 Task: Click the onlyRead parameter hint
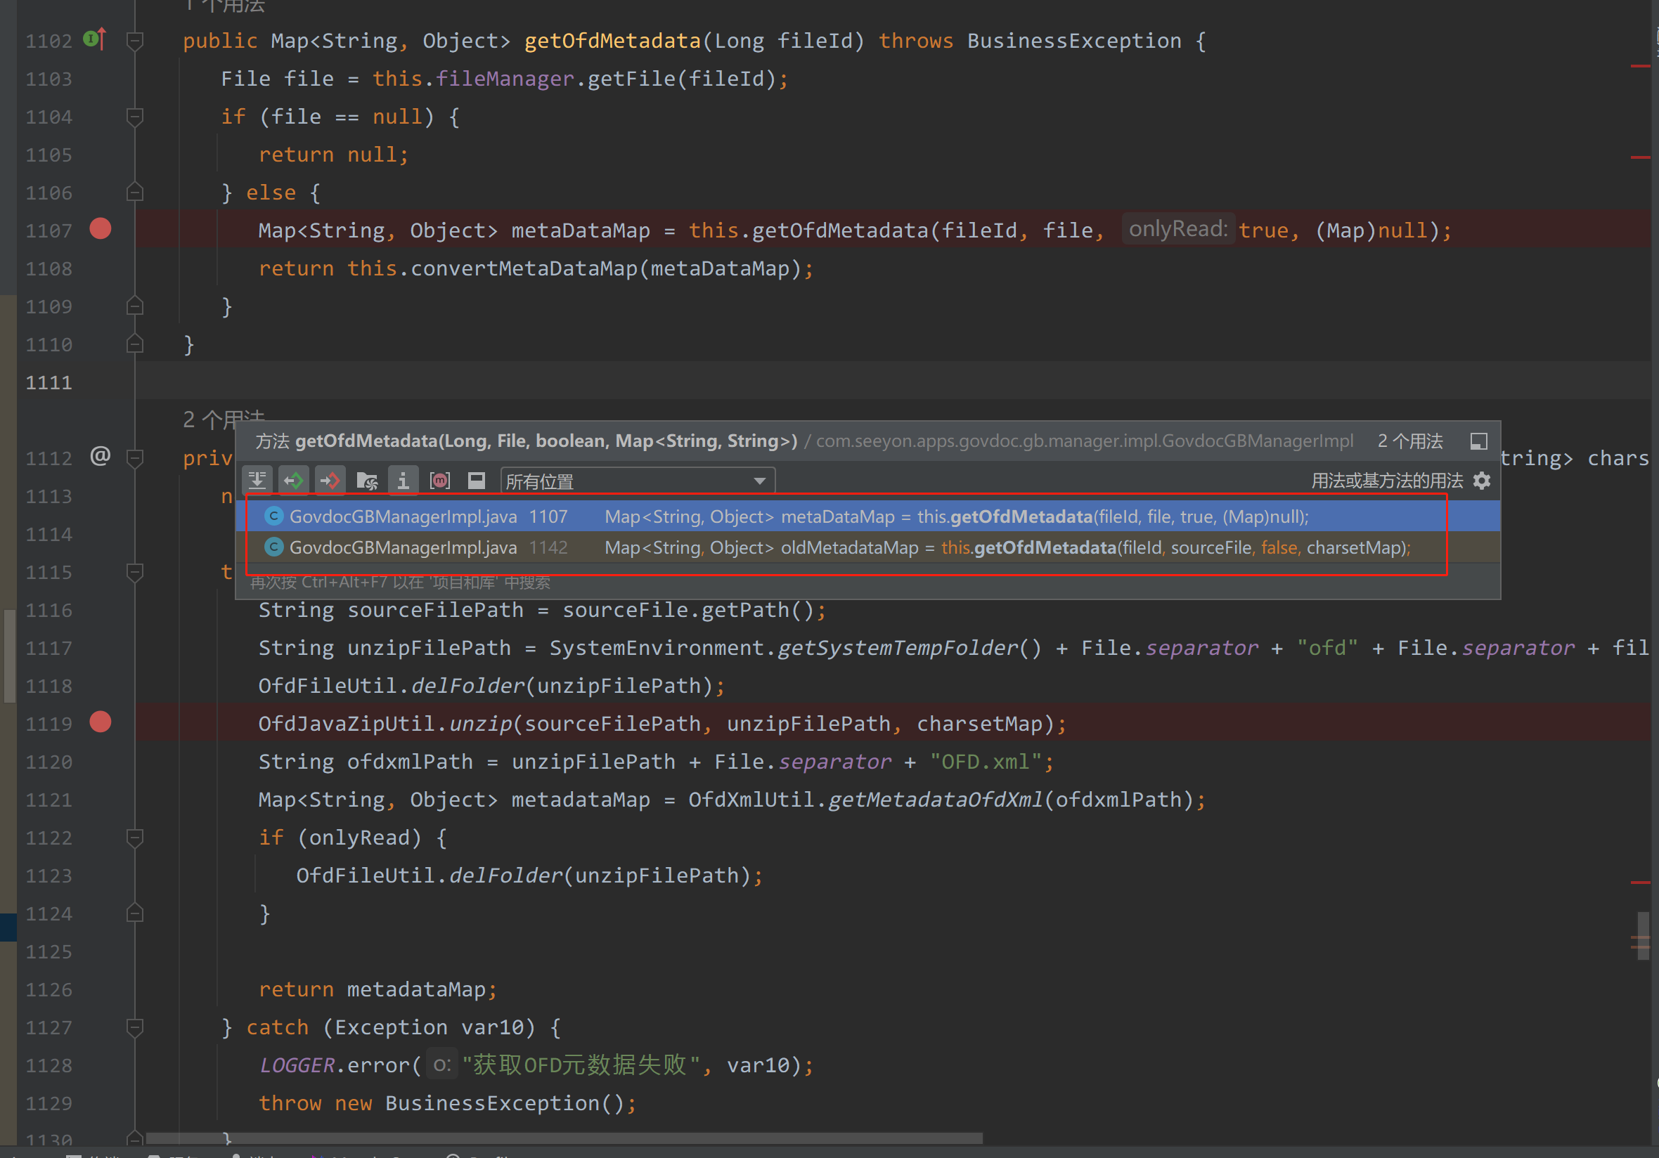[1177, 230]
